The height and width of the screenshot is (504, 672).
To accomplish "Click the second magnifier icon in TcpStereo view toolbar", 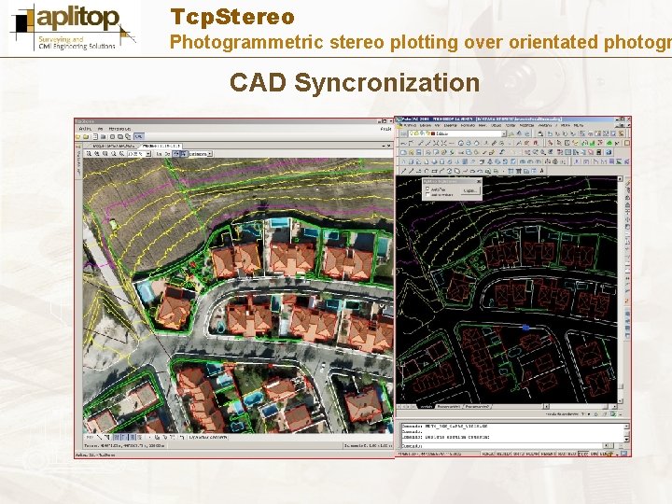I will 98,154.
